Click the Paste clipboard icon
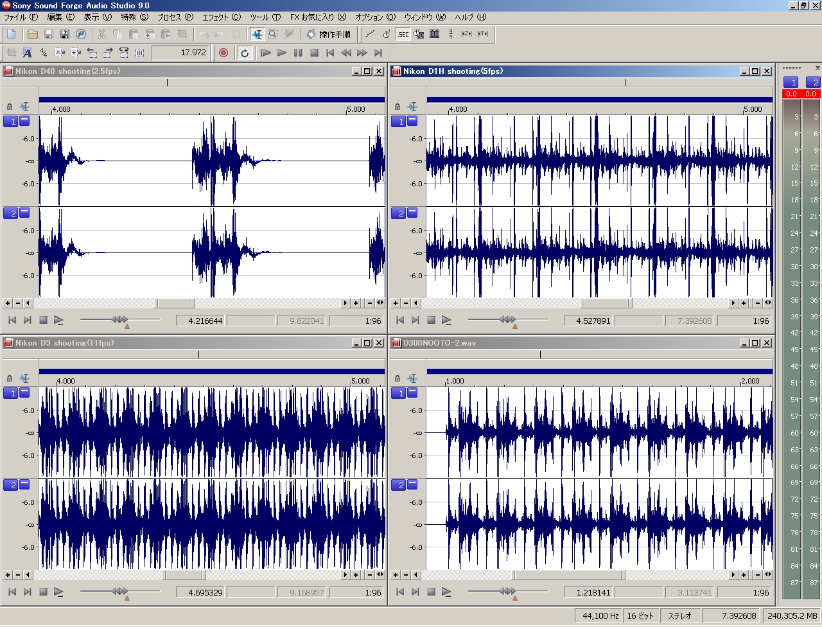The width and height of the screenshot is (822, 627). point(134,34)
